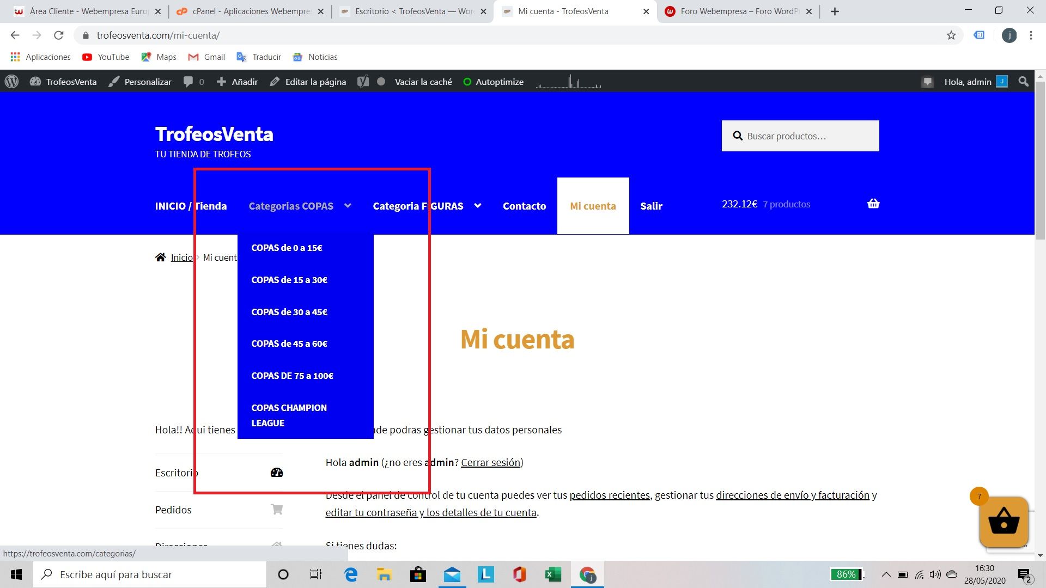Screen dimensions: 1046x588
Task: Click the Inicio breadcrumb link
Action: (182, 257)
